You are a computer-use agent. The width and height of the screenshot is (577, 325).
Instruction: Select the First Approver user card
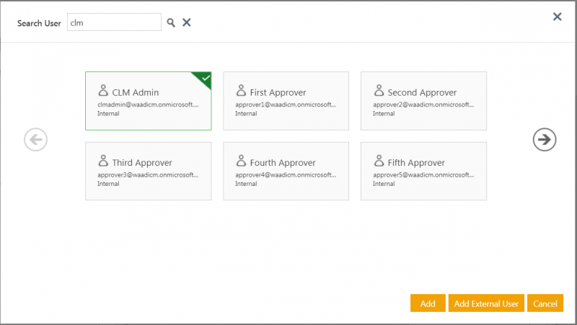point(286,101)
